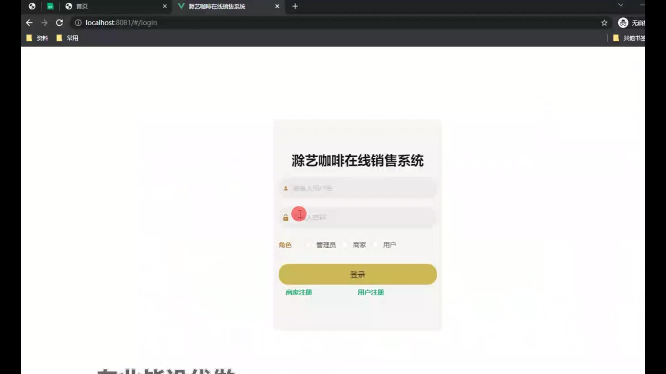Click the password input field
Image resolution: width=666 pixels, height=374 pixels.
pyautogui.click(x=358, y=217)
